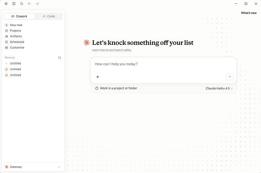Click the plus attachment icon in prompt box

(98, 77)
